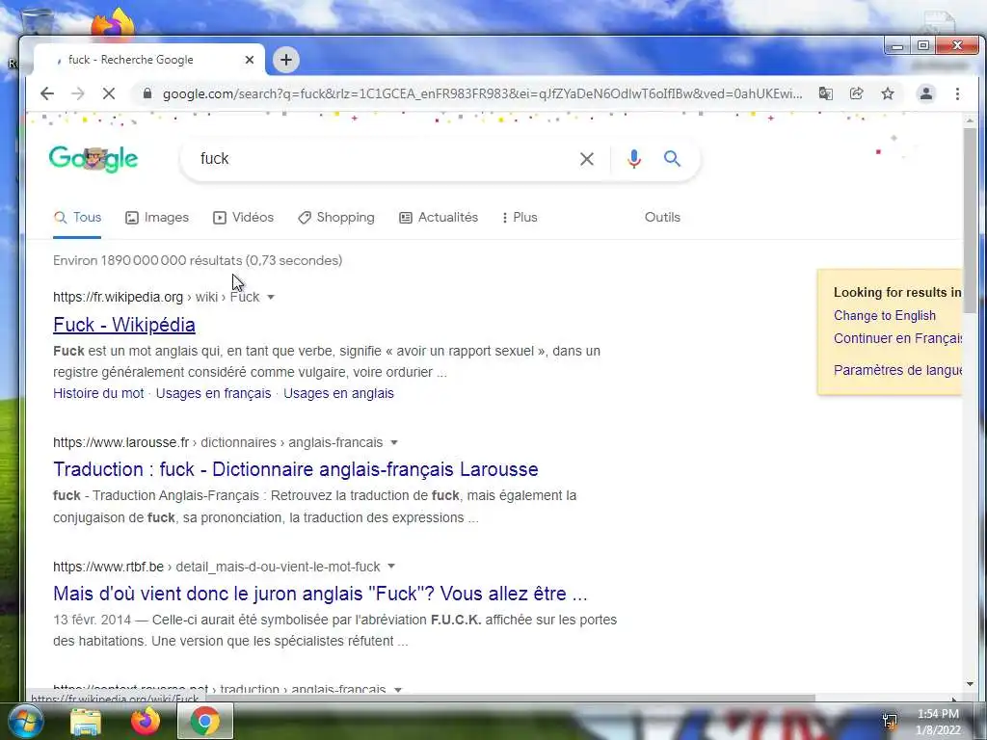Start voice search with microphone icon
Screen dimensions: 987x740
coord(634,159)
